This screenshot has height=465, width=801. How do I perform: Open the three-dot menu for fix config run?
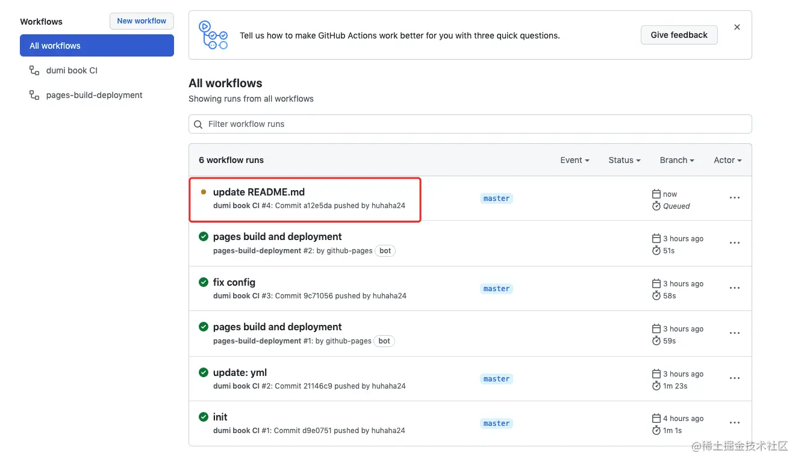[x=734, y=288]
